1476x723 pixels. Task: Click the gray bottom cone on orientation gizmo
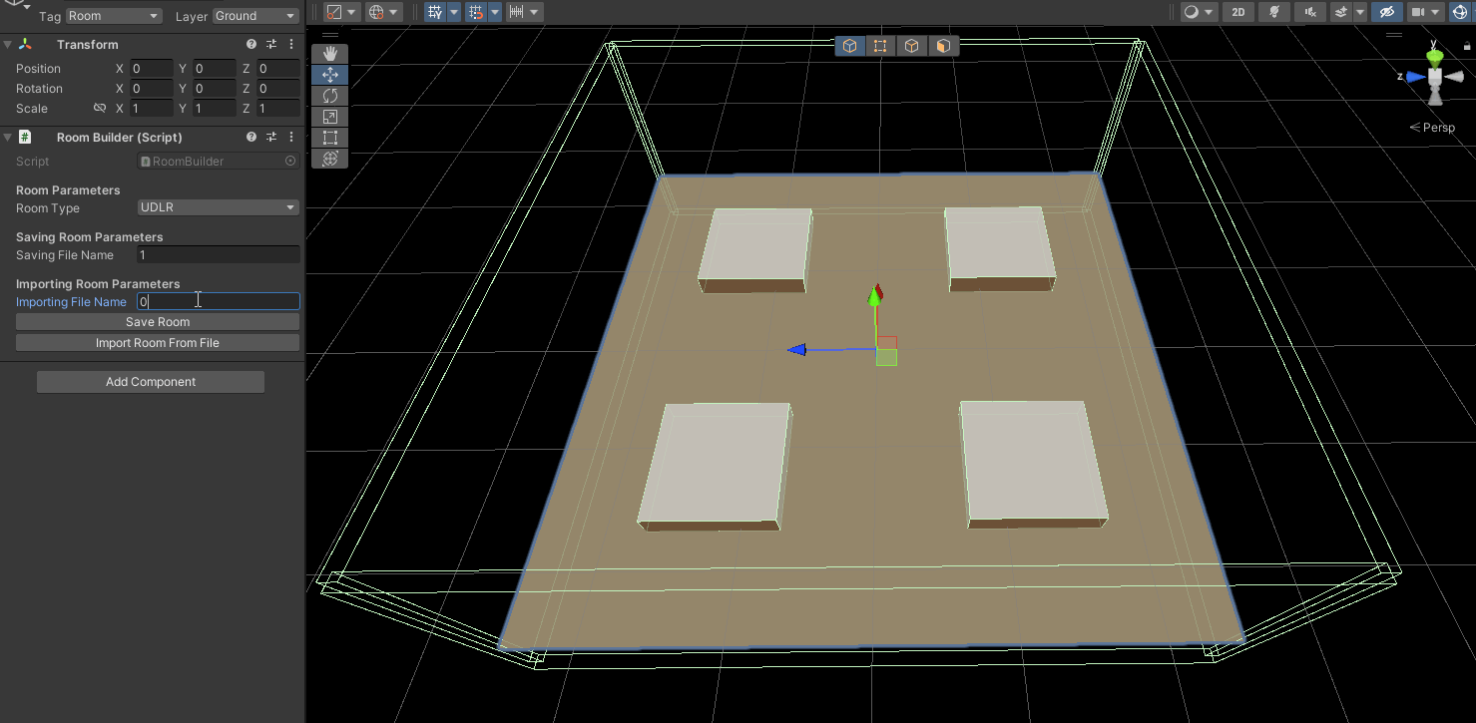pos(1435,97)
